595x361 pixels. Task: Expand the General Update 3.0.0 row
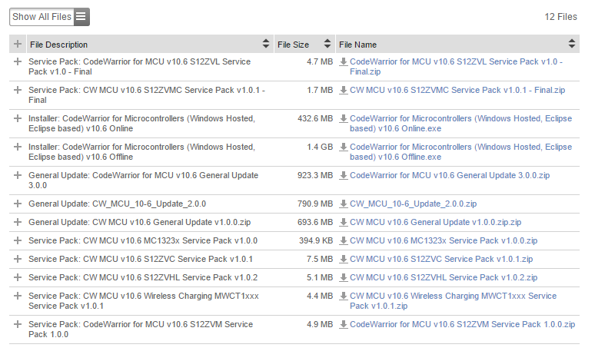(18, 175)
